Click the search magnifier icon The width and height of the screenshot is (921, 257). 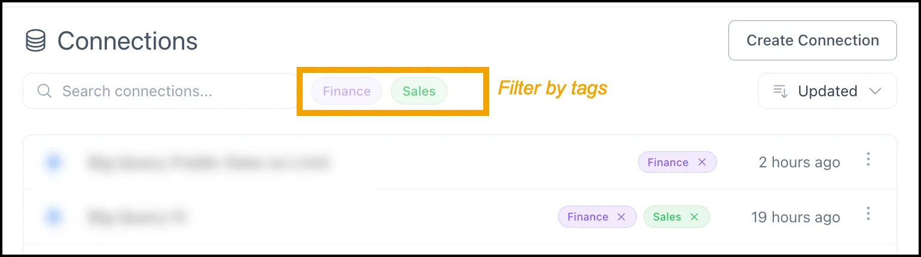click(44, 91)
